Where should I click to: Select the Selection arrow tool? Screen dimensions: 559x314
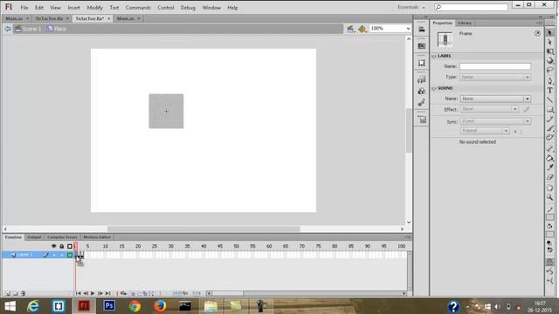[x=549, y=32]
